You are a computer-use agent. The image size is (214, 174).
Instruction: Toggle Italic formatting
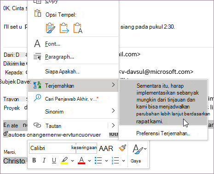coord(44,161)
